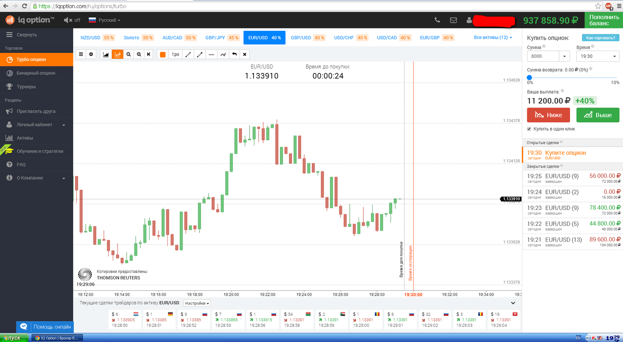Switch to candlestick chart view
623x342 pixels.
(x=117, y=54)
